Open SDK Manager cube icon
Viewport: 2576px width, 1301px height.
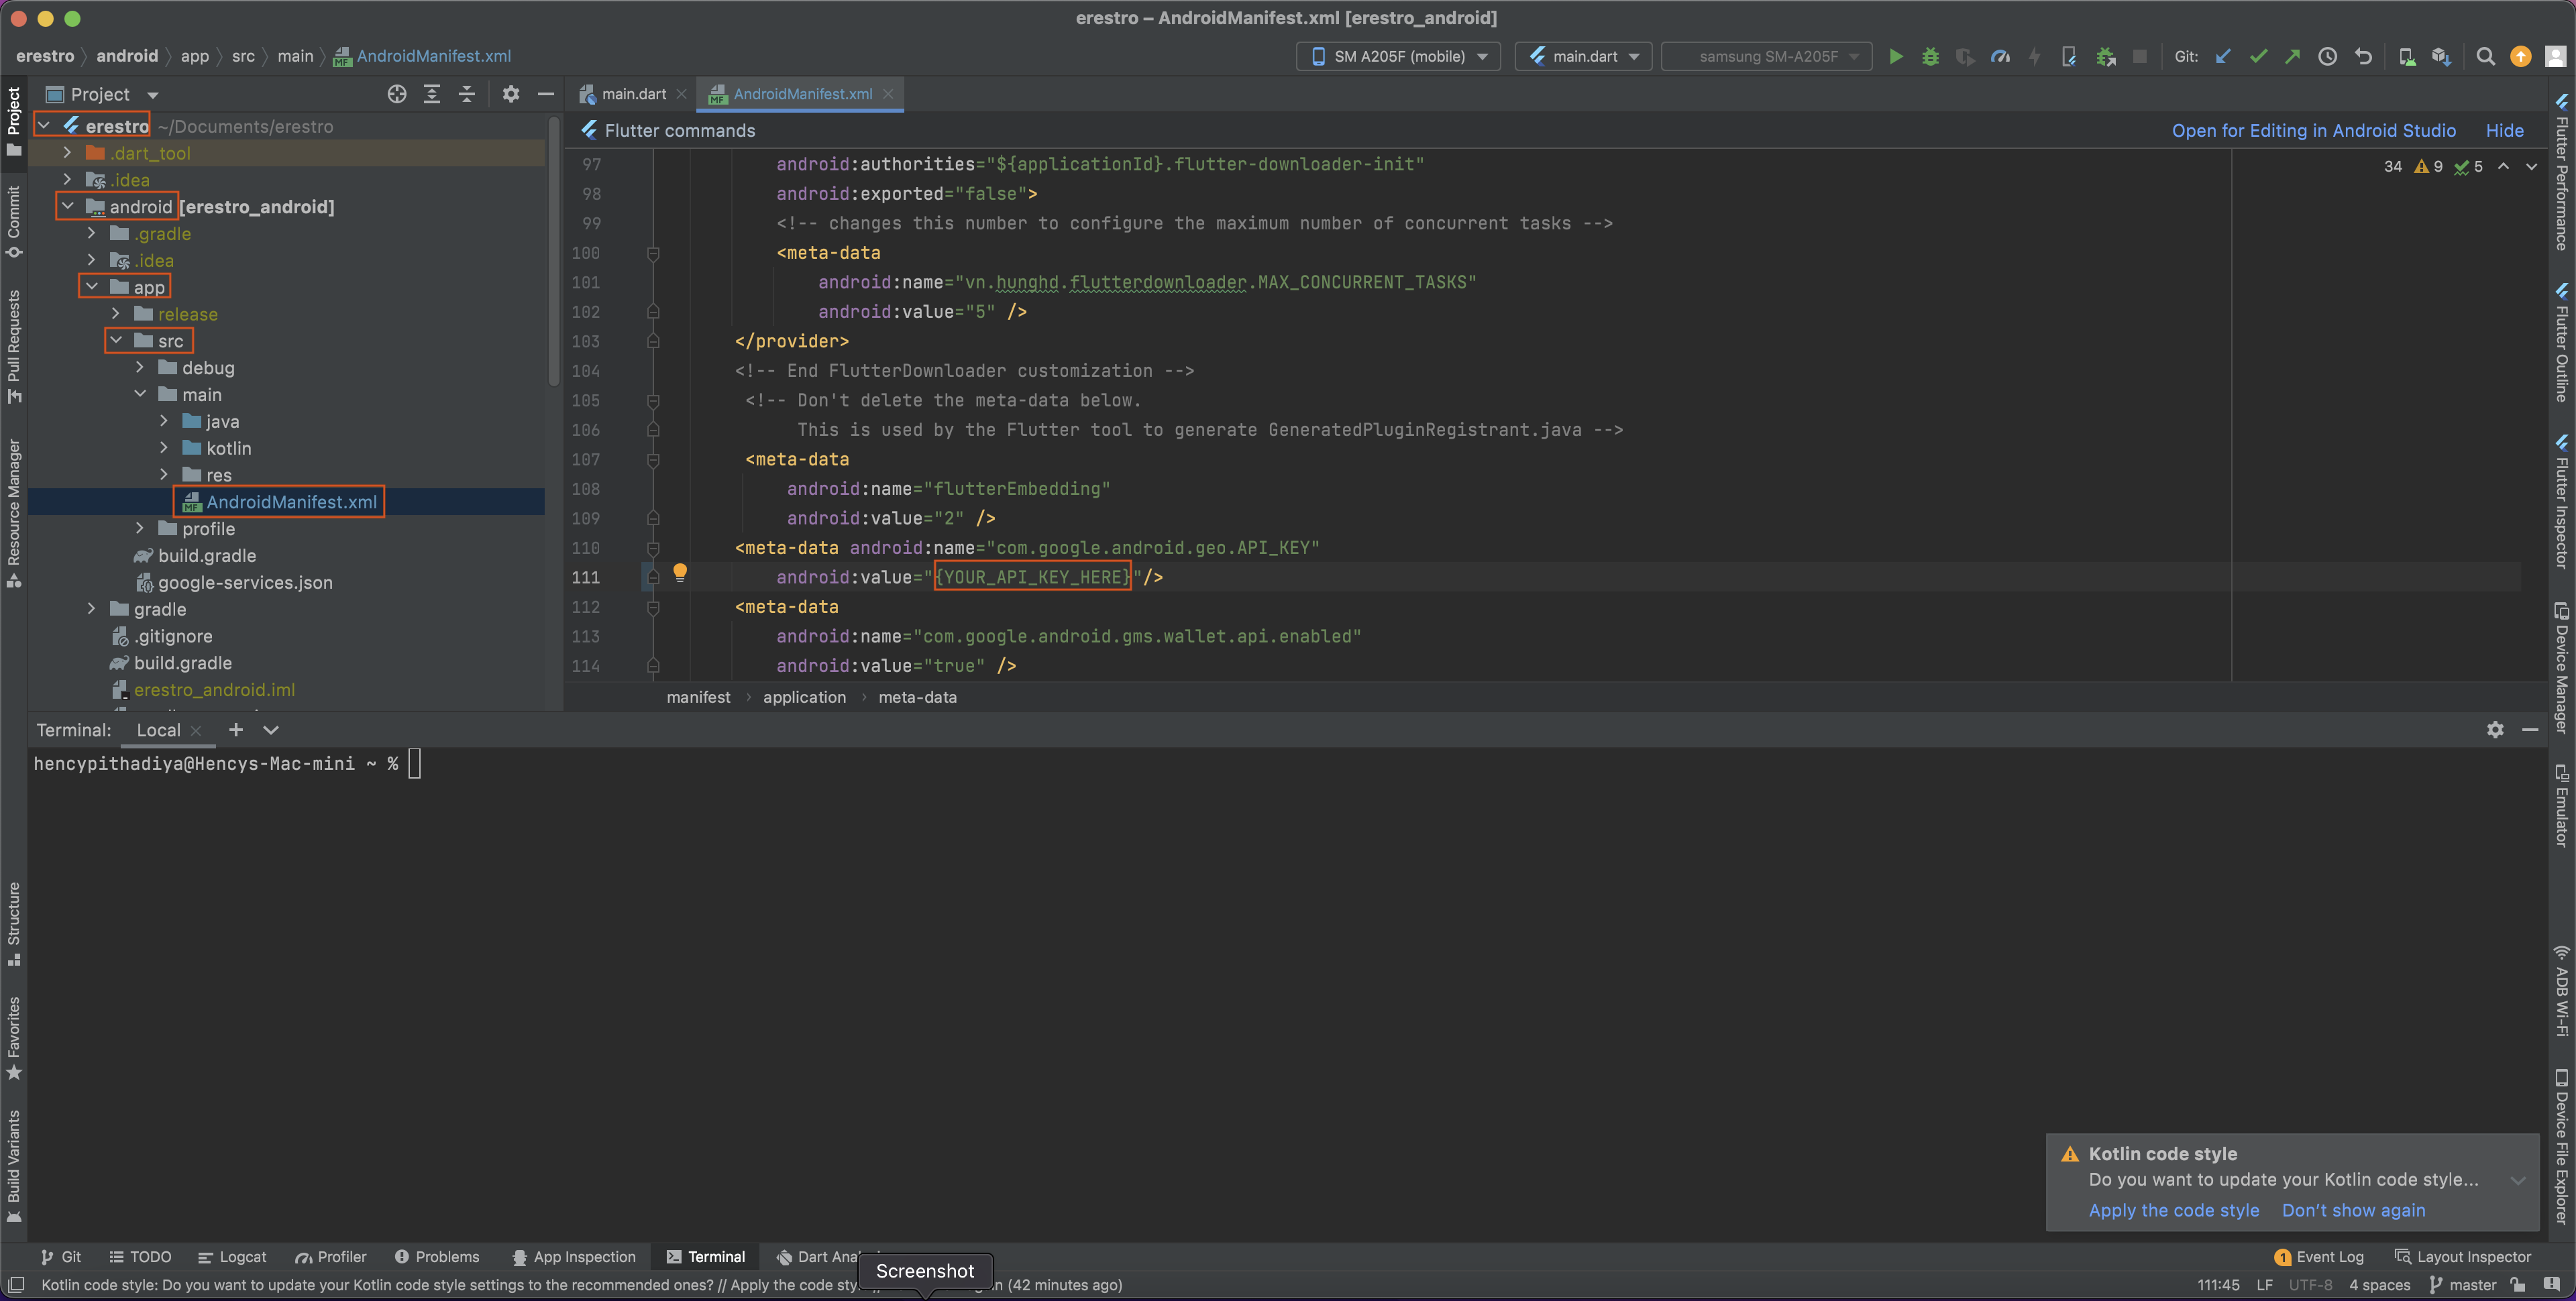click(x=2441, y=56)
